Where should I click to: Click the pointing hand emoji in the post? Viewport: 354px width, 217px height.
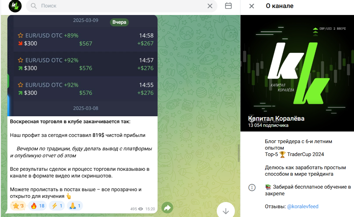click(69, 196)
